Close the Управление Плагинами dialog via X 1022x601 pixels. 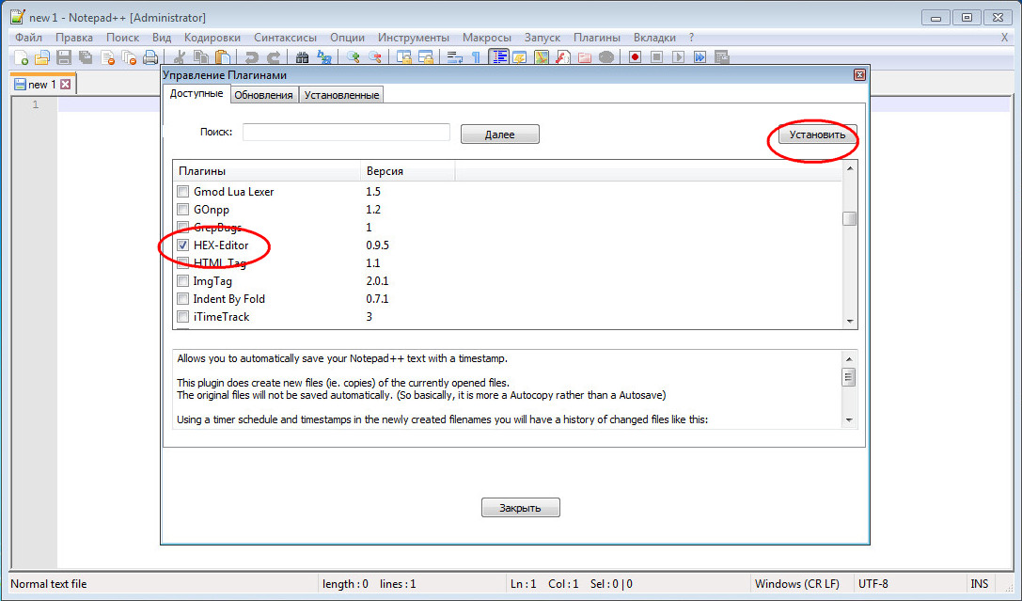[859, 75]
